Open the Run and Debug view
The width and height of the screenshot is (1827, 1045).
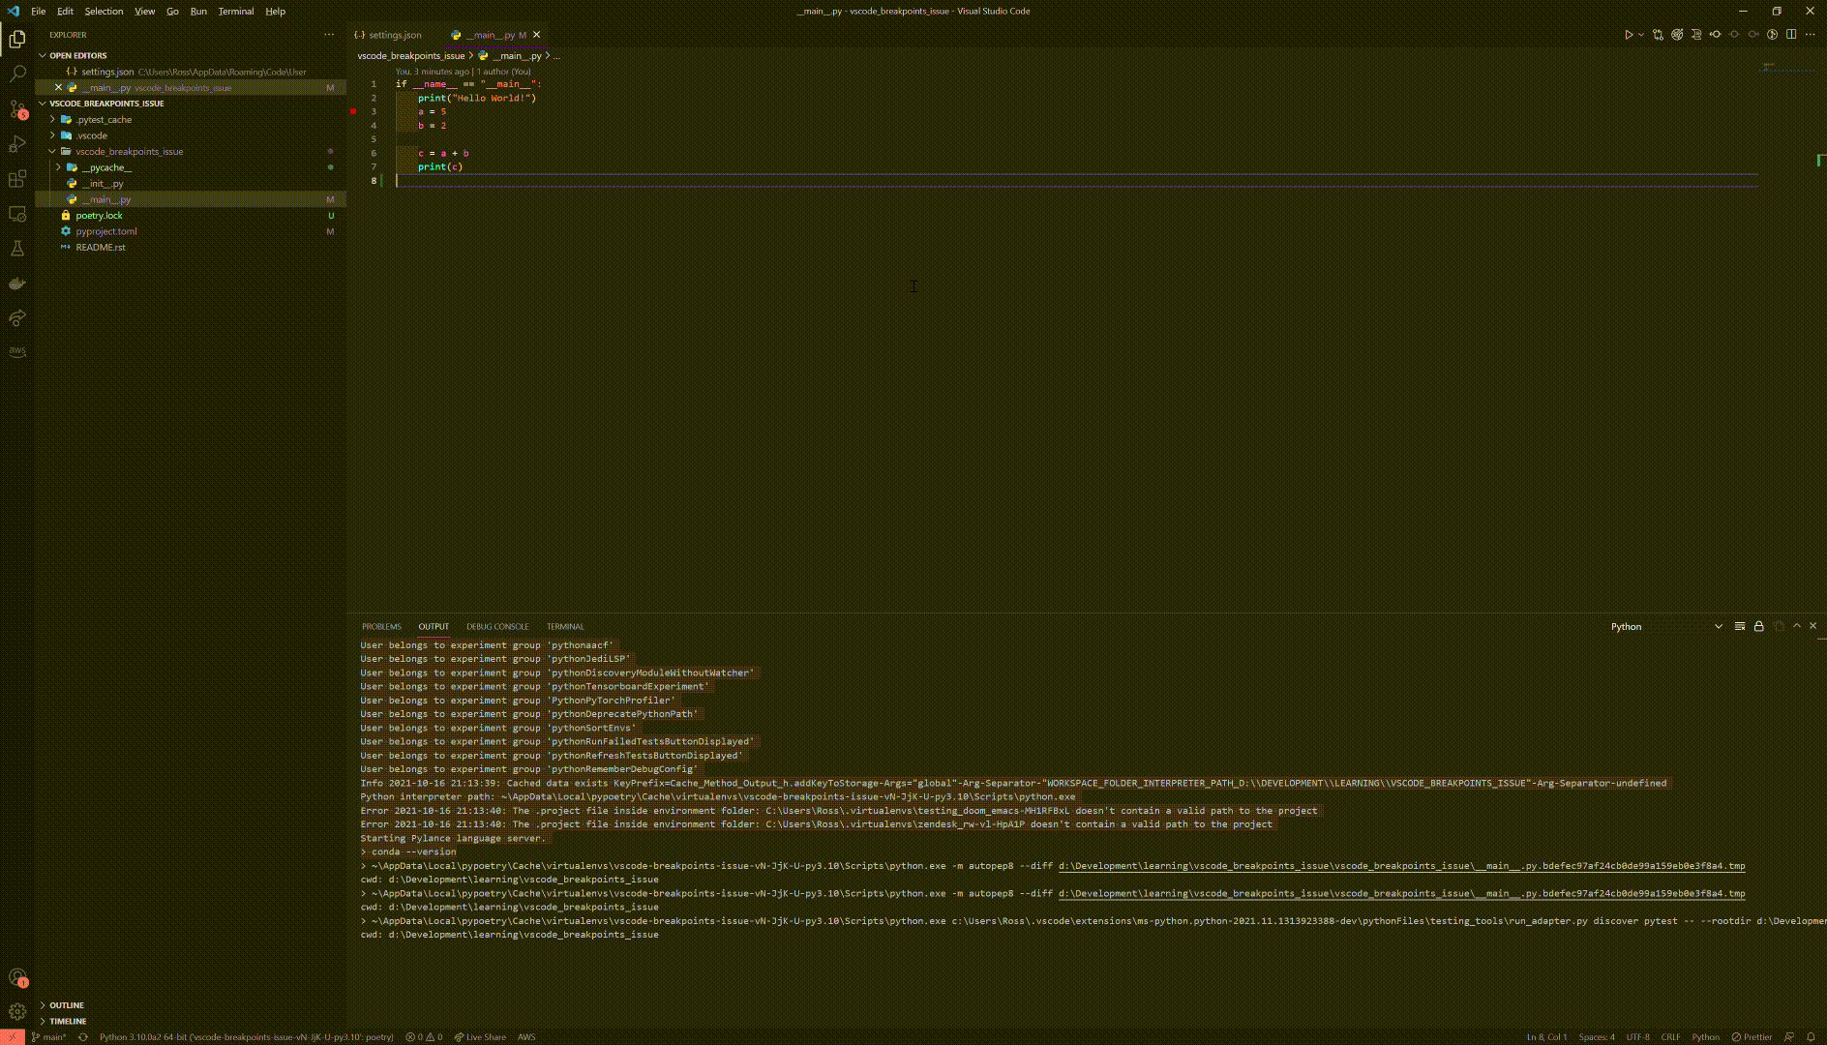[17, 144]
